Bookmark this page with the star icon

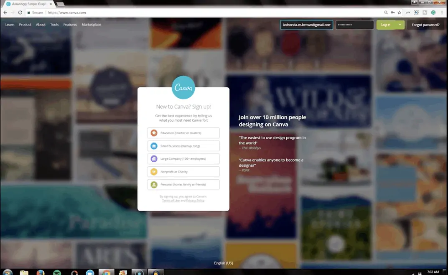pos(400,13)
